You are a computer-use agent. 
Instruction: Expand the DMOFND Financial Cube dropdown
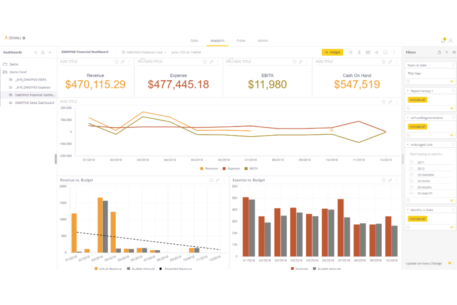point(166,52)
